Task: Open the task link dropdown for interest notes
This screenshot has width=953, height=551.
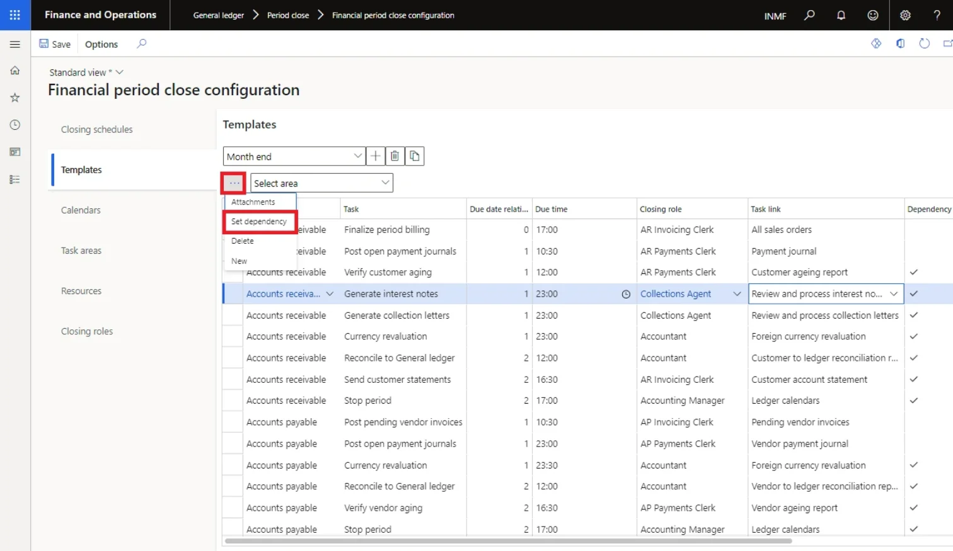Action: click(893, 293)
